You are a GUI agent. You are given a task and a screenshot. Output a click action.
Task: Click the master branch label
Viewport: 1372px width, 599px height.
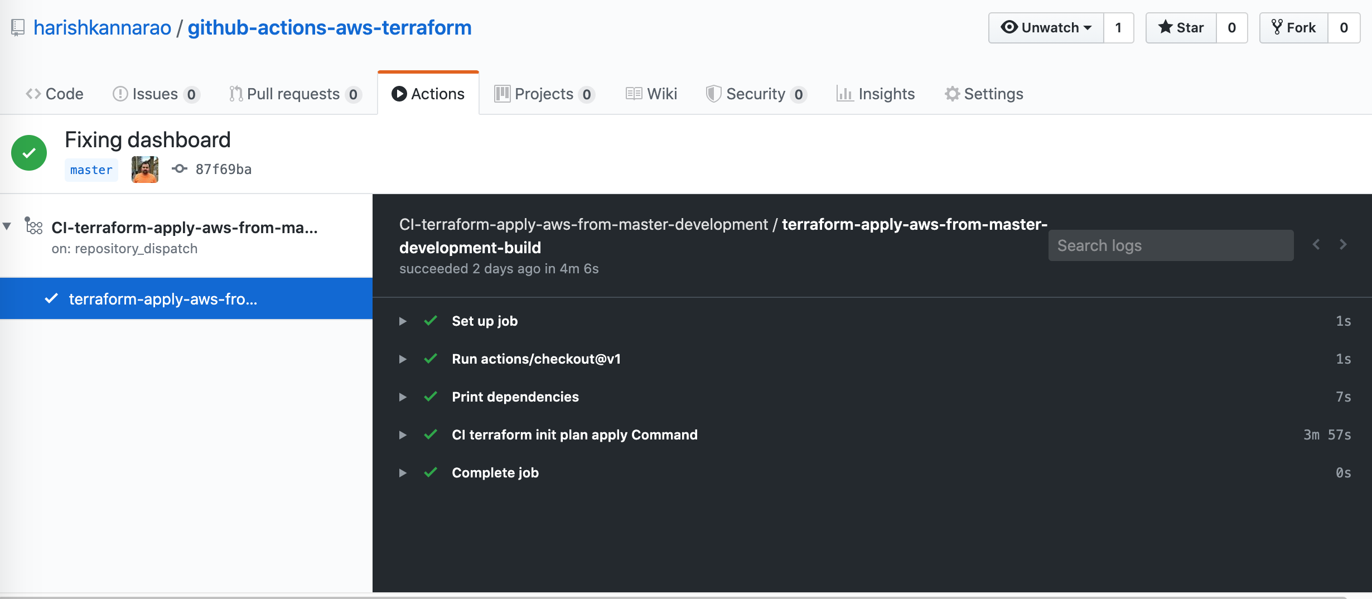point(91,170)
